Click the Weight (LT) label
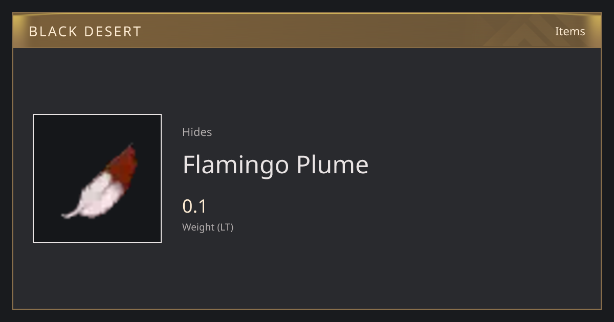614x322 pixels. [x=208, y=227]
